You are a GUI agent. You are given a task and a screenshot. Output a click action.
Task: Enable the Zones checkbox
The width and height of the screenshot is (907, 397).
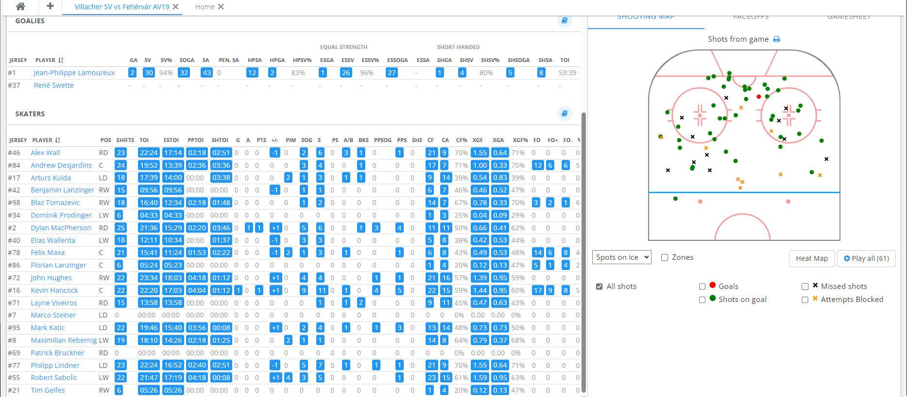pyautogui.click(x=665, y=257)
